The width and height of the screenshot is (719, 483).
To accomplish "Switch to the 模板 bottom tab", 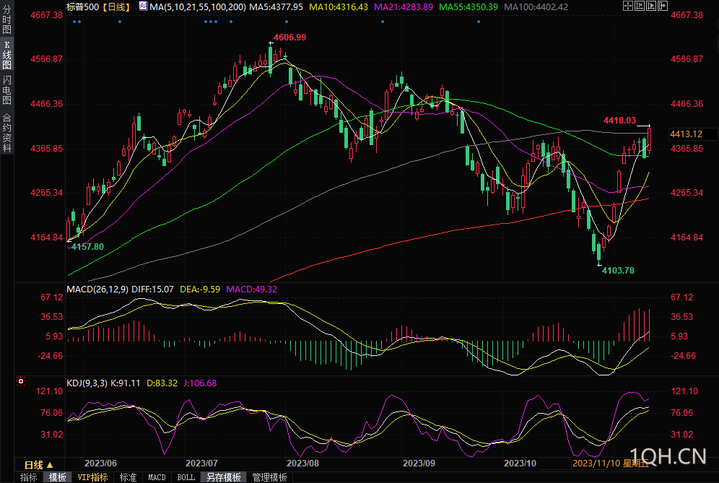I will point(57,477).
